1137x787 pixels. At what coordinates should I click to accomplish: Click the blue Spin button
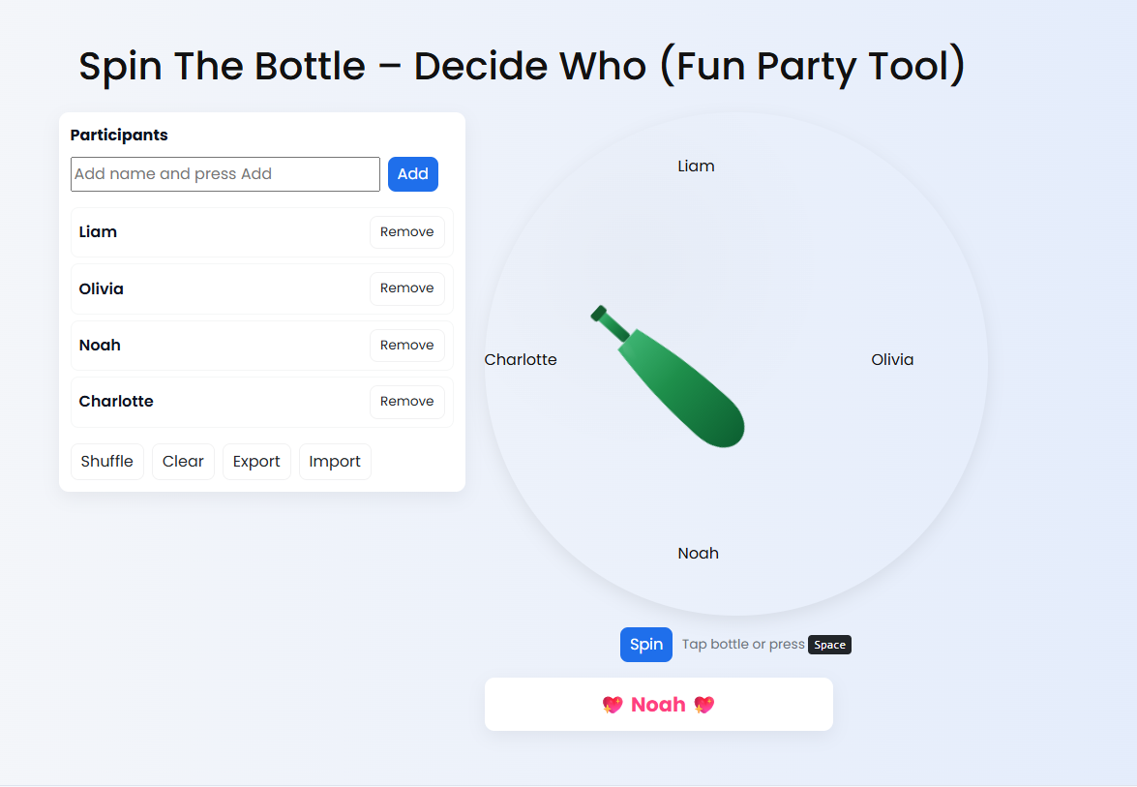point(646,645)
